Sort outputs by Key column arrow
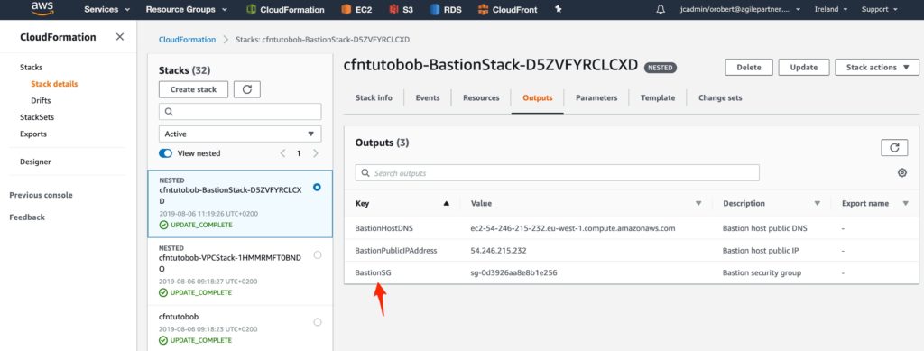The image size is (924, 351). pos(446,203)
